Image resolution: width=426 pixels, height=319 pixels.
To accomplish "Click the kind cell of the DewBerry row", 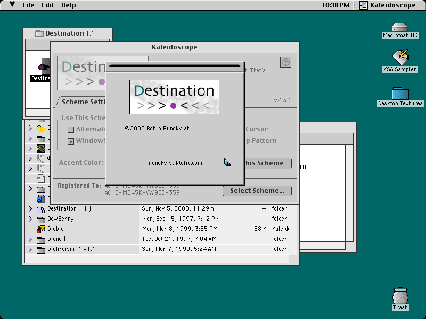I will click(x=279, y=219).
